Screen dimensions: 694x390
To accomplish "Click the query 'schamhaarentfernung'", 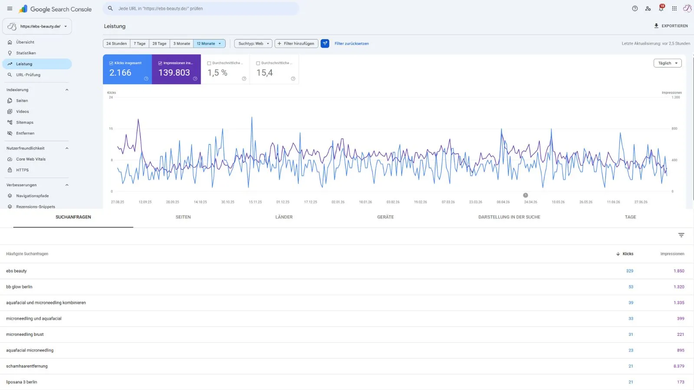I will pyautogui.click(x=27, y=366).
